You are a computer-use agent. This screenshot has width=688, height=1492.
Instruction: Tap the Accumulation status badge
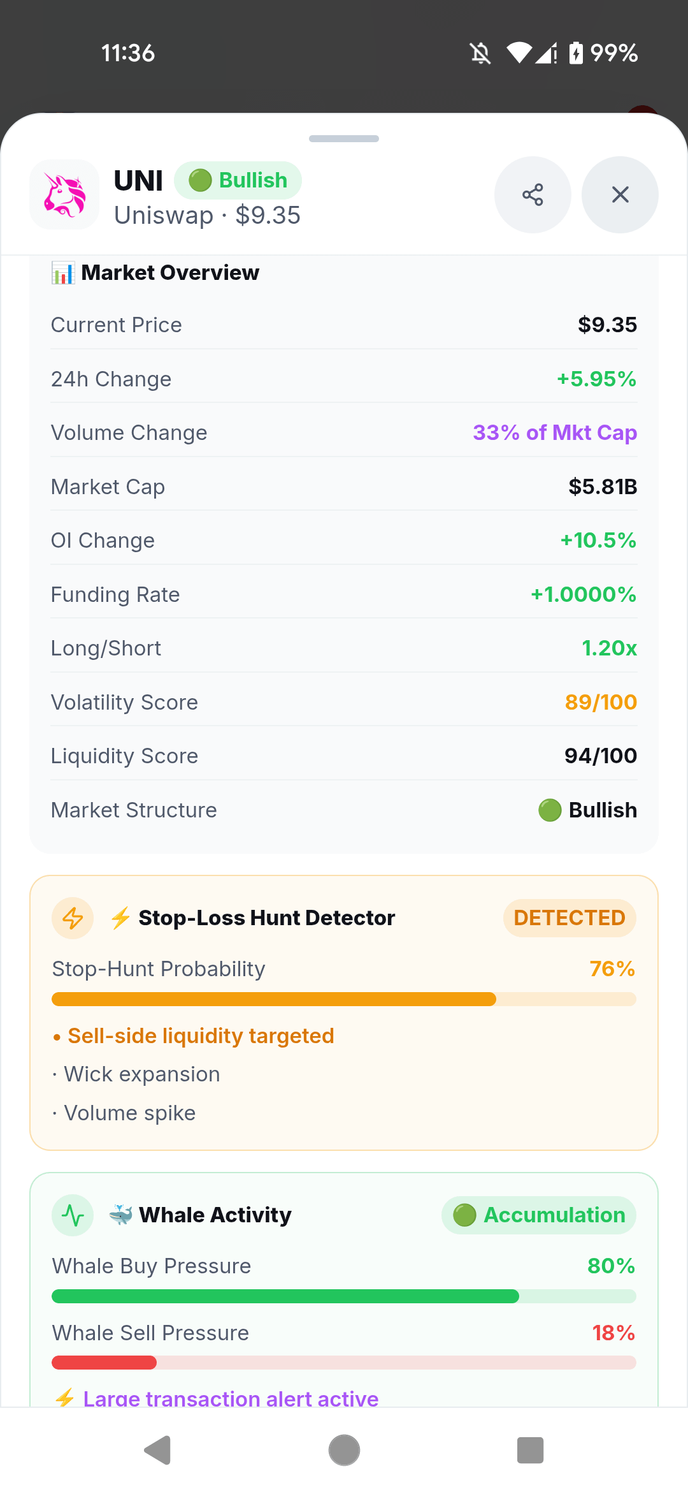coord(539,1215)
